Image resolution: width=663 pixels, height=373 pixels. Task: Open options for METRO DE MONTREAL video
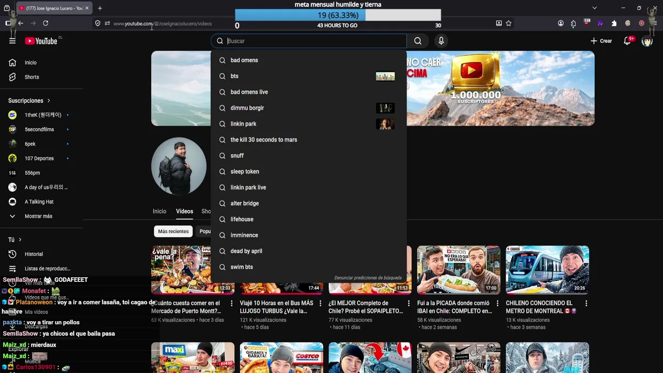point(586,303)
